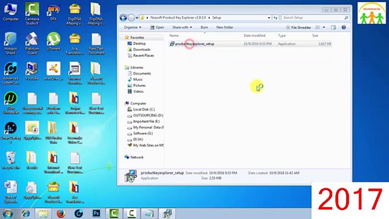Open the Organize menu
The image size is (389, 219).
click(x=132, y=27)
